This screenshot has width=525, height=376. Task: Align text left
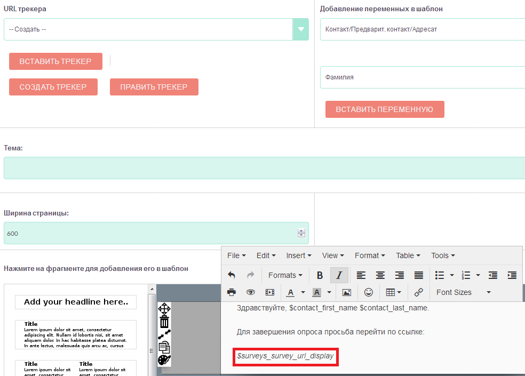click(361, 275)
